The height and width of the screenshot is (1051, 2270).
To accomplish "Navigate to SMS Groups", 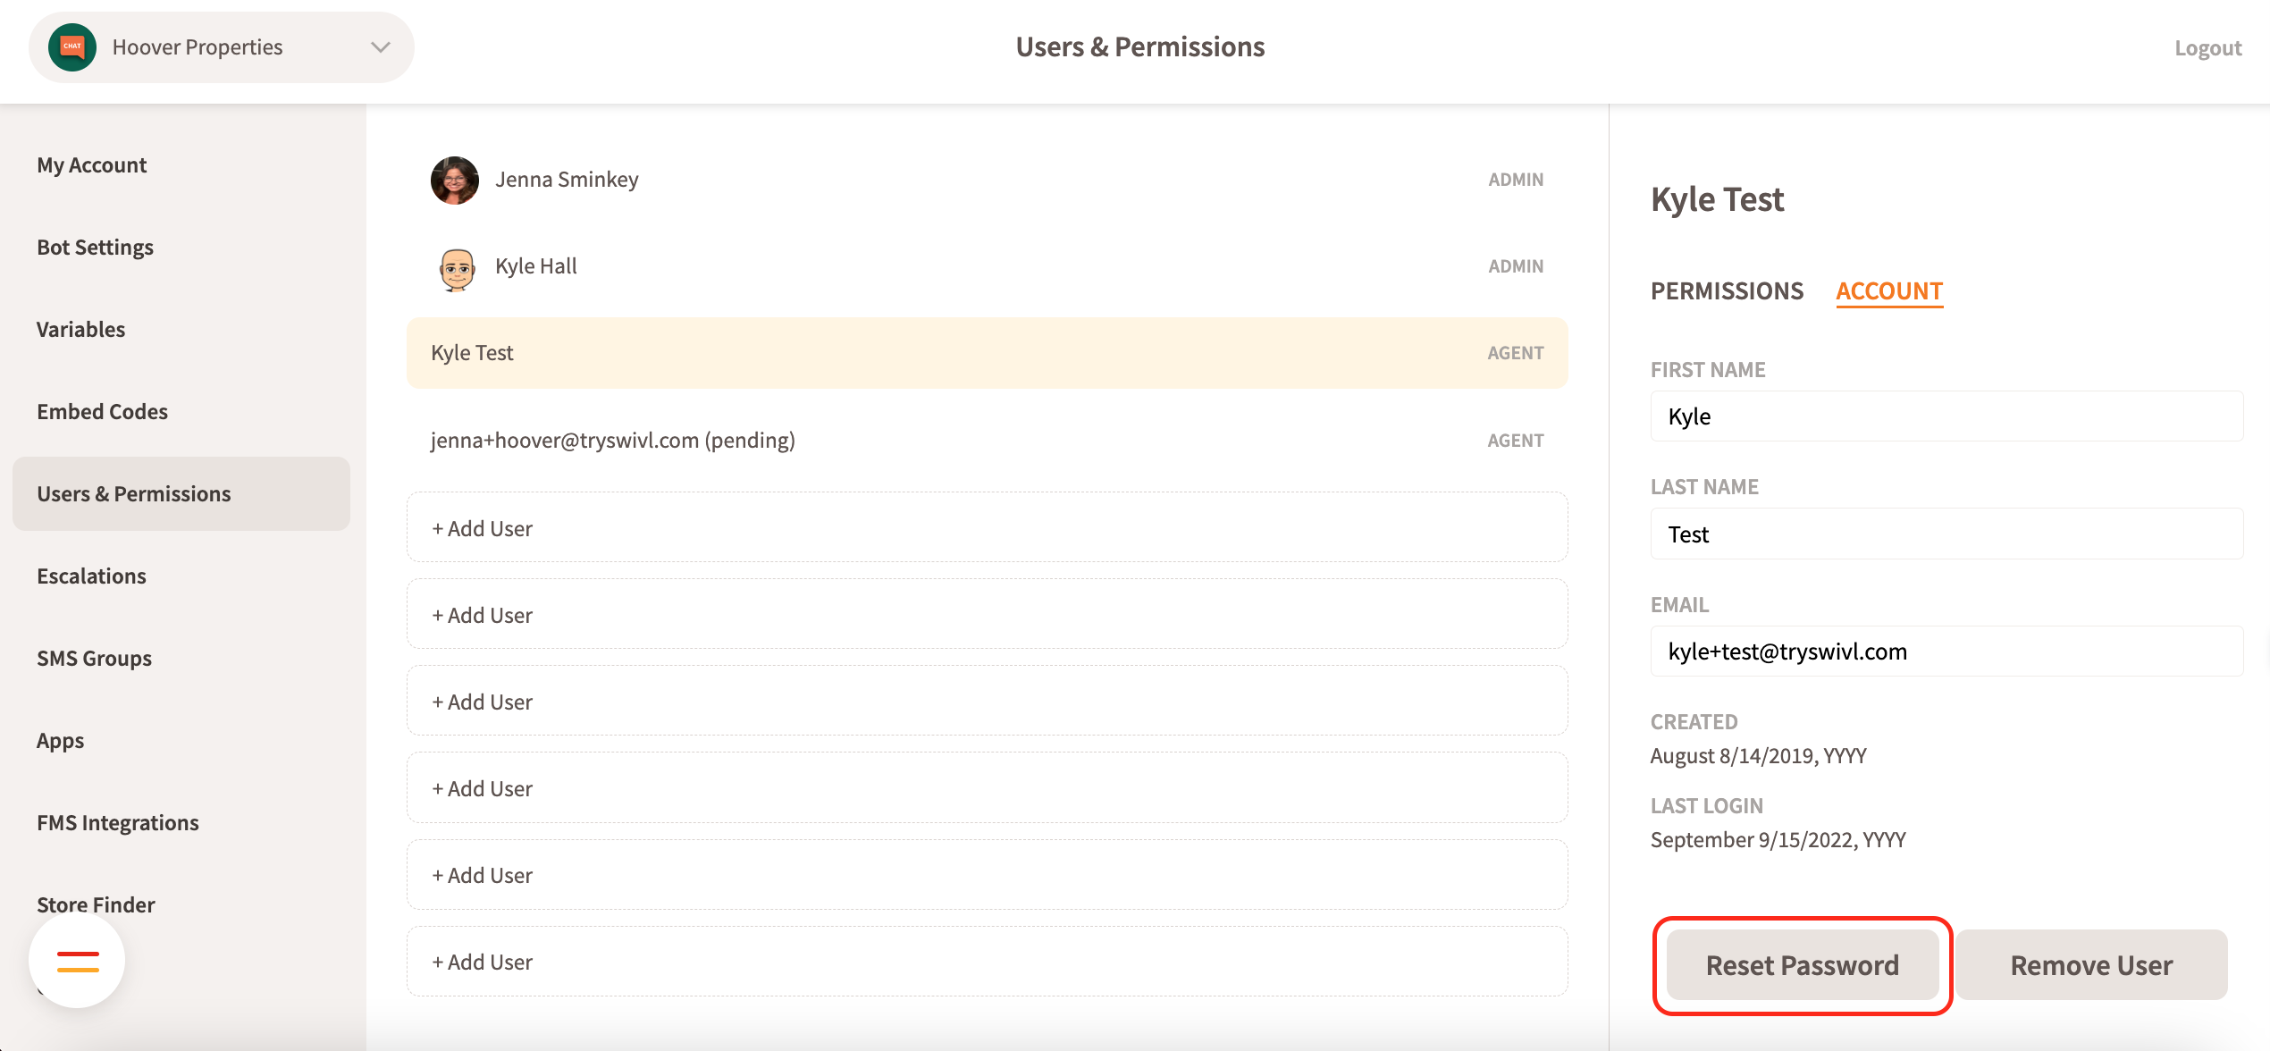I will pyautogui.click(x=94, y=659).
